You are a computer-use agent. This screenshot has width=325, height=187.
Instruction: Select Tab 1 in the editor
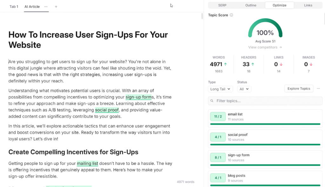pos(14,7)
